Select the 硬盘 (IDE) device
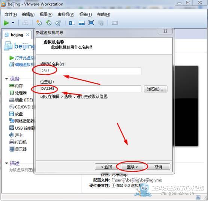 tap(21, 100)
